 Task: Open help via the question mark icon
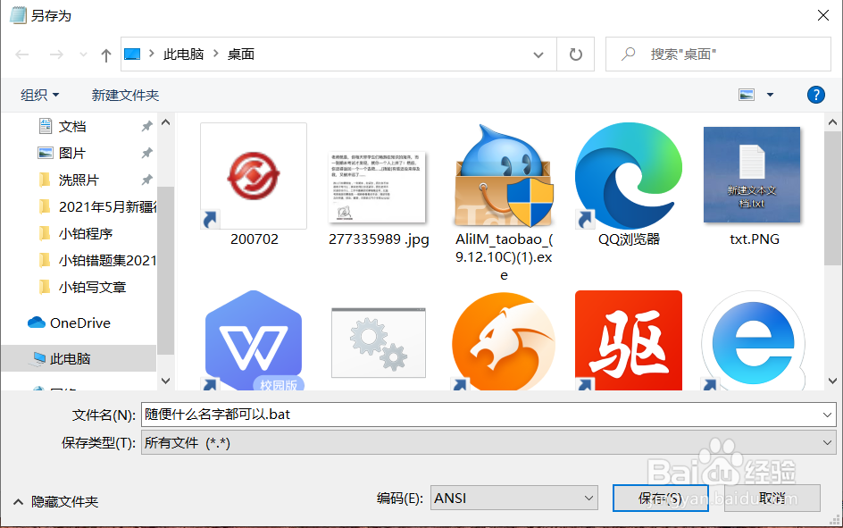click(x=816, y=94)
